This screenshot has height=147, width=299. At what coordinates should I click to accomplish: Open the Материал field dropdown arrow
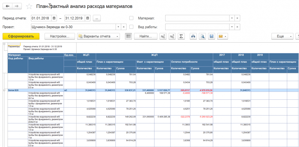232,18
